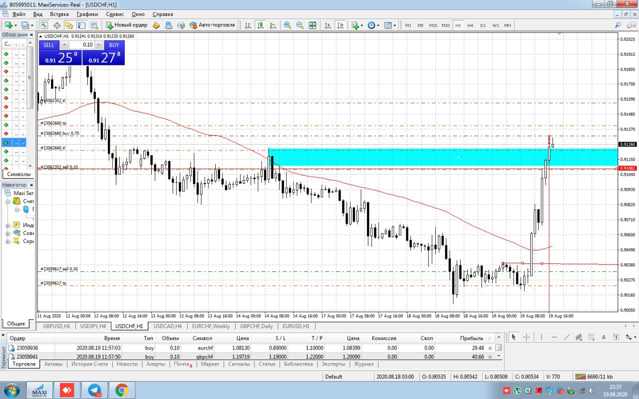Increase lot volume with up arrow

[98, 45]
